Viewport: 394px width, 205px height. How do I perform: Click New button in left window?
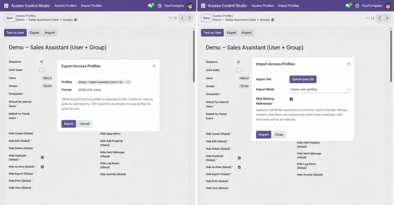click(9, 18)
